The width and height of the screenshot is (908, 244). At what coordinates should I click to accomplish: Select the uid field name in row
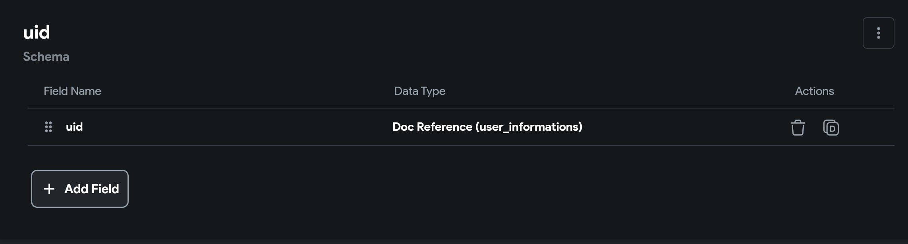click(74, 127)
